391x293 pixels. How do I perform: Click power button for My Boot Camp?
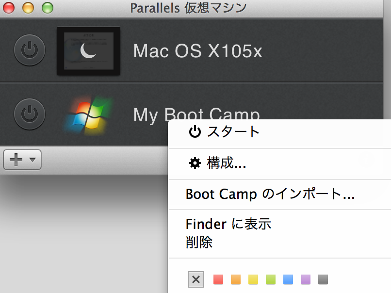pyautogui.click(x=30, y=114)
